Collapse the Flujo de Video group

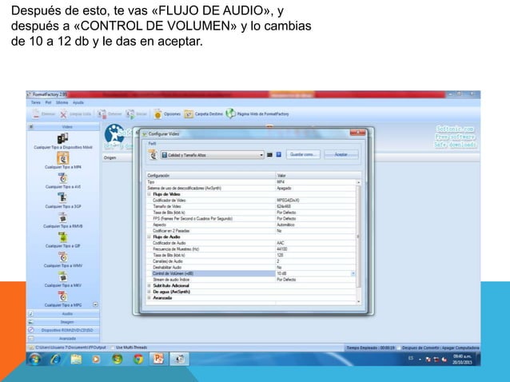pos(149,194)
